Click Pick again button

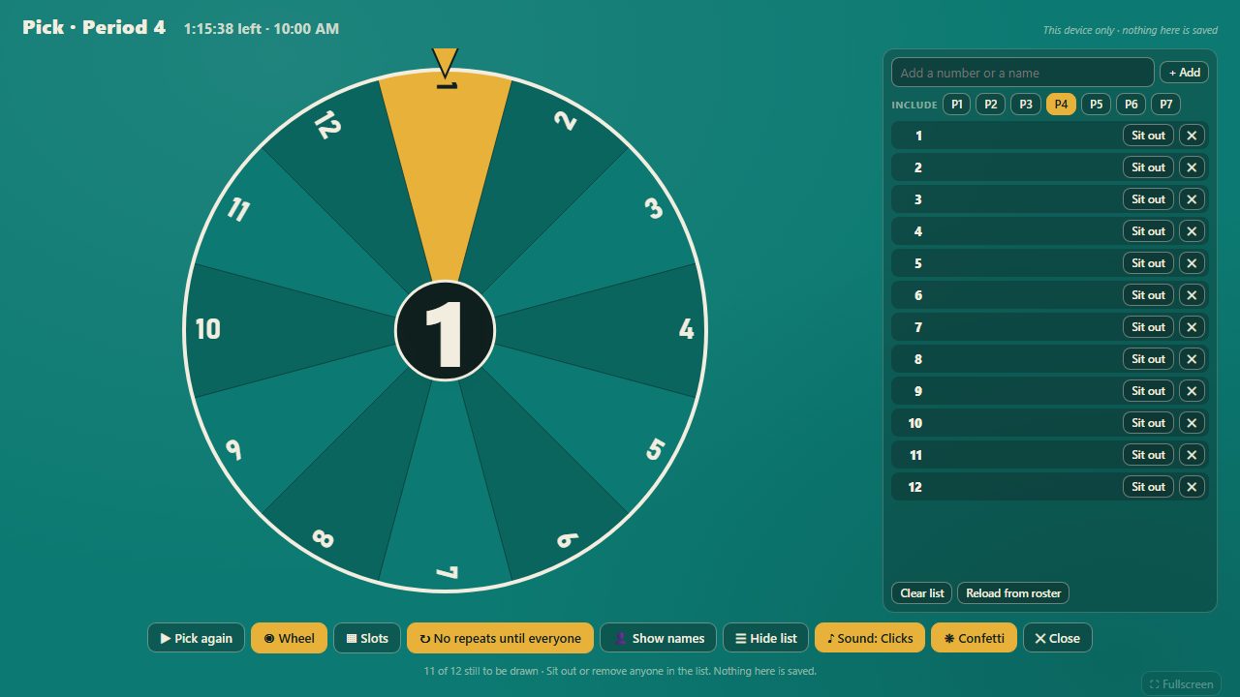(x=197, y=638)
